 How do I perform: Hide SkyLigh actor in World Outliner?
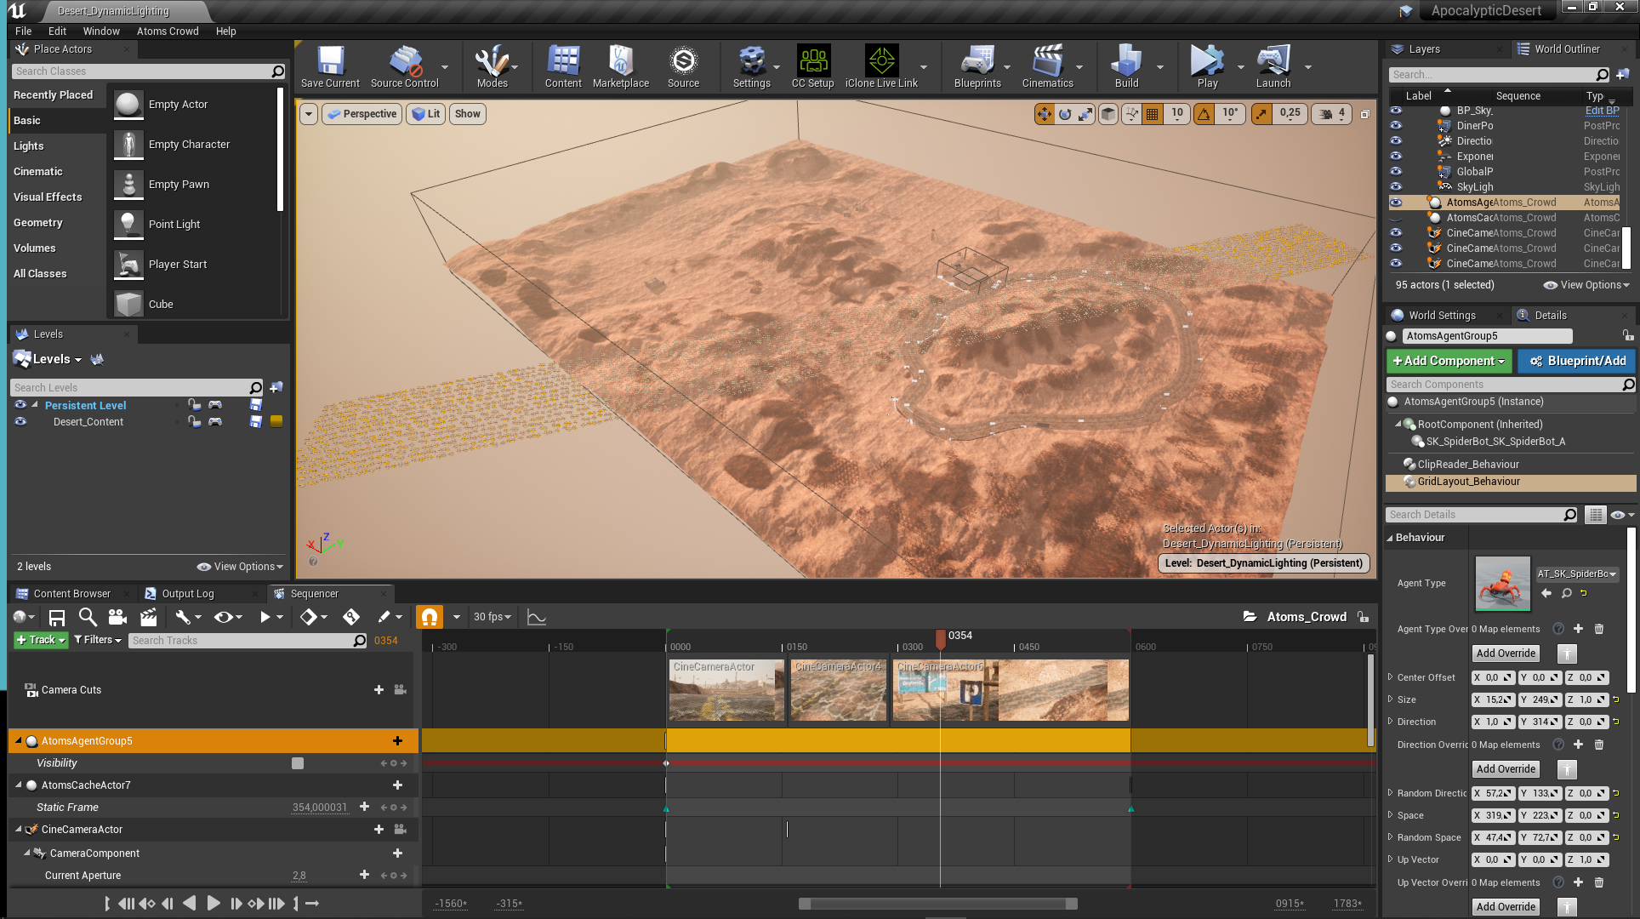tap(1396, 186)
